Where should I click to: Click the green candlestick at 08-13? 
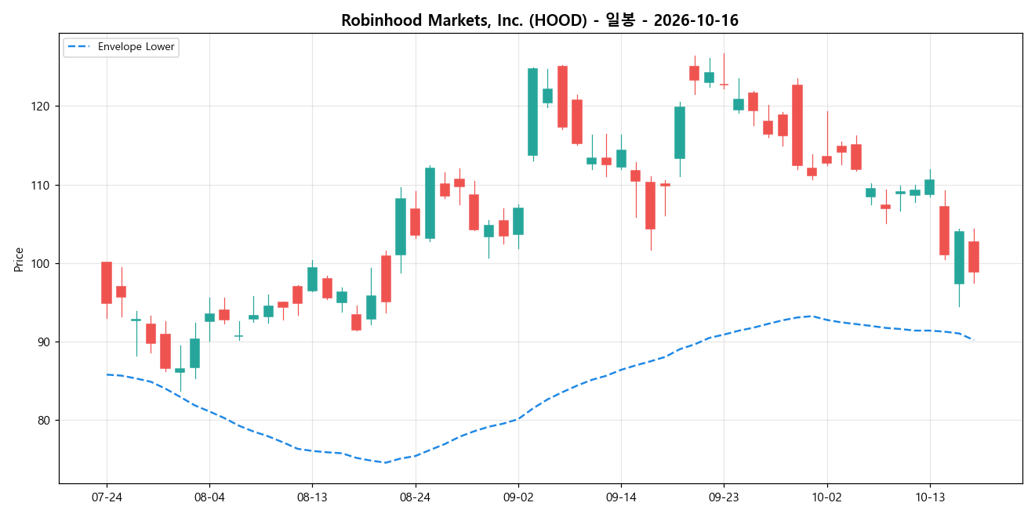coord(312,280)
